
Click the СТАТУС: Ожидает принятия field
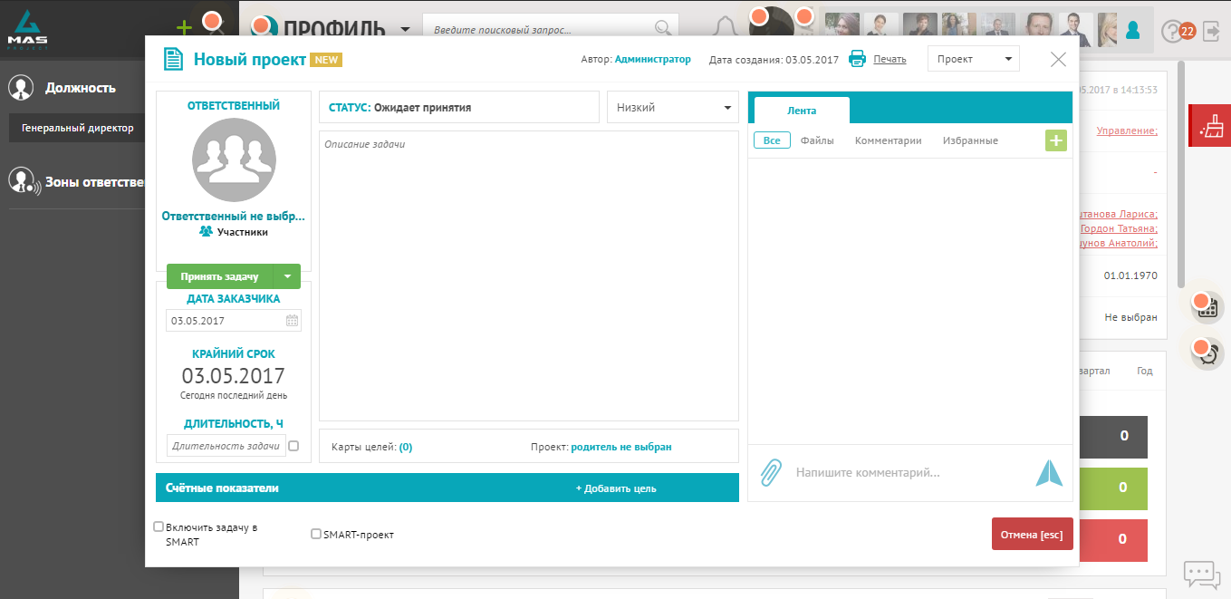coord(459,107)
